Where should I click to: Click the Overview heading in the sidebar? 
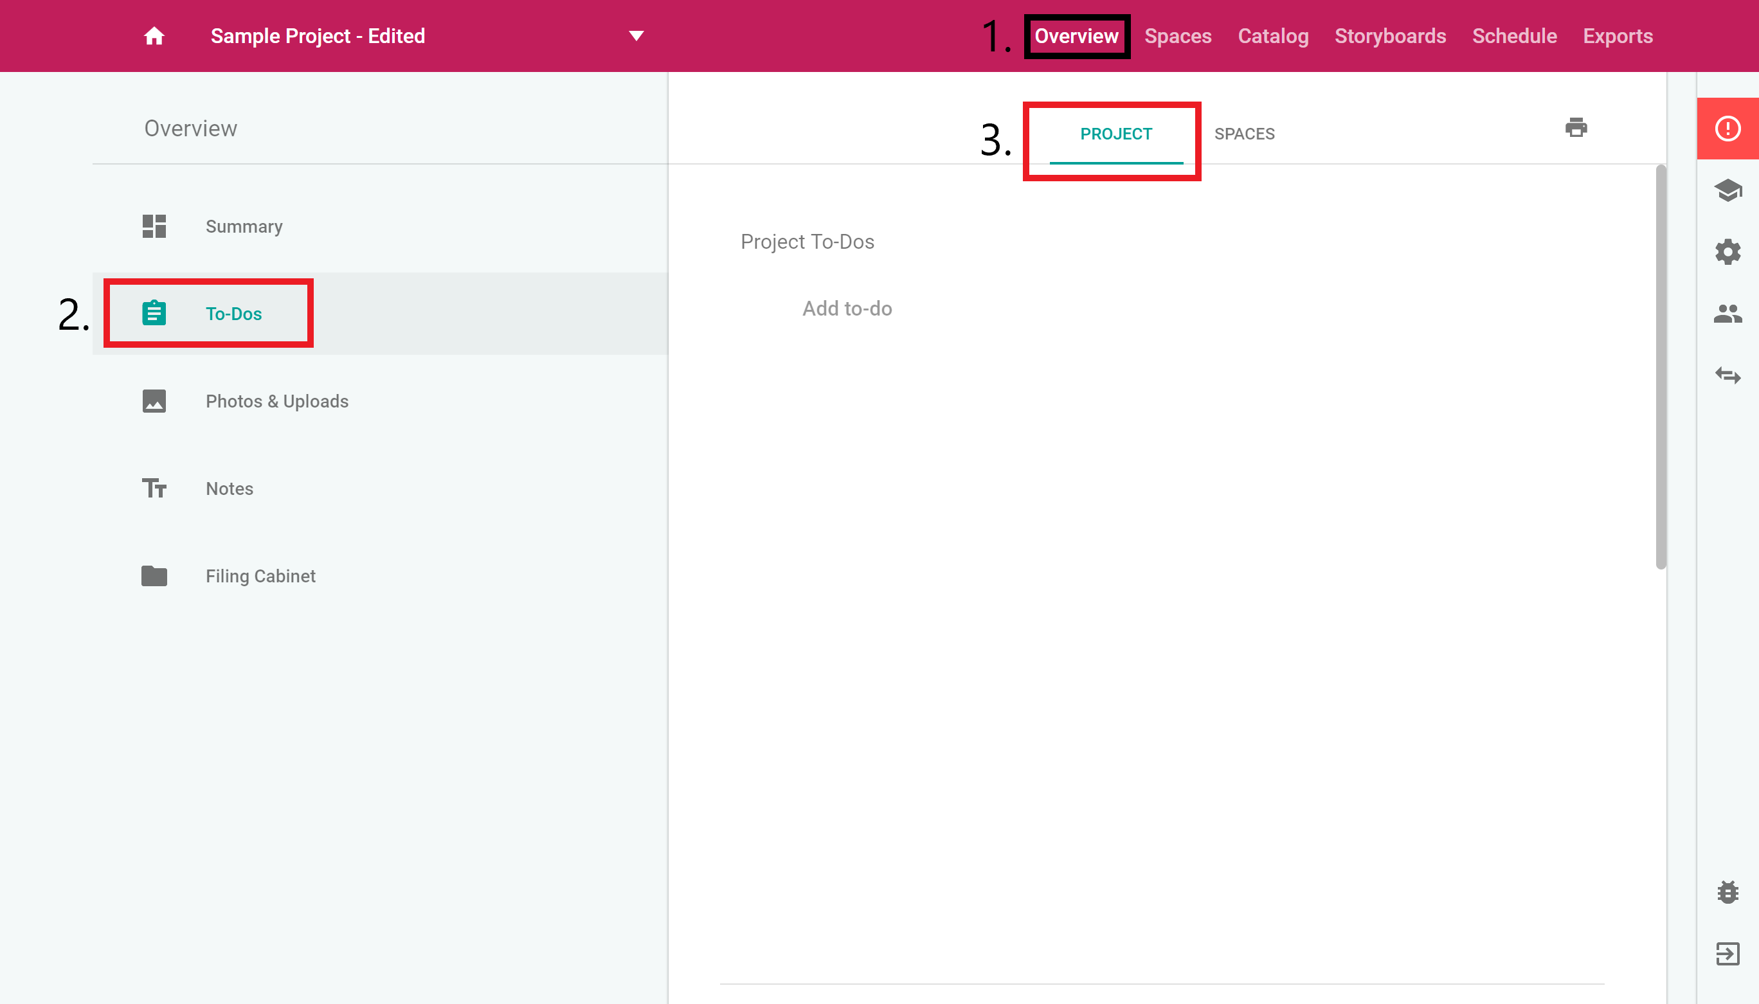click(190, 129)
